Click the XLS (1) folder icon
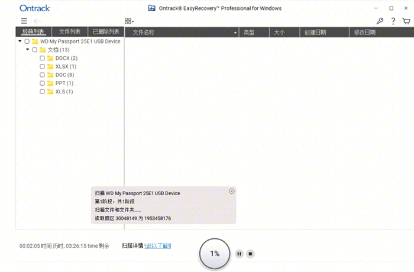Screen dimensions: 414x272 (50, 92)
